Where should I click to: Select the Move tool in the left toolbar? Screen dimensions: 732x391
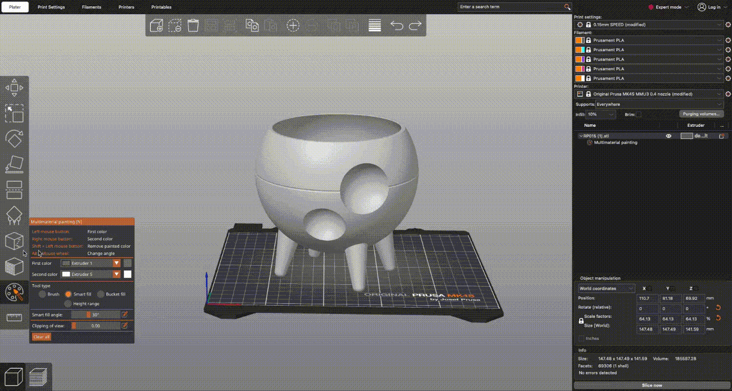[15, 88]
